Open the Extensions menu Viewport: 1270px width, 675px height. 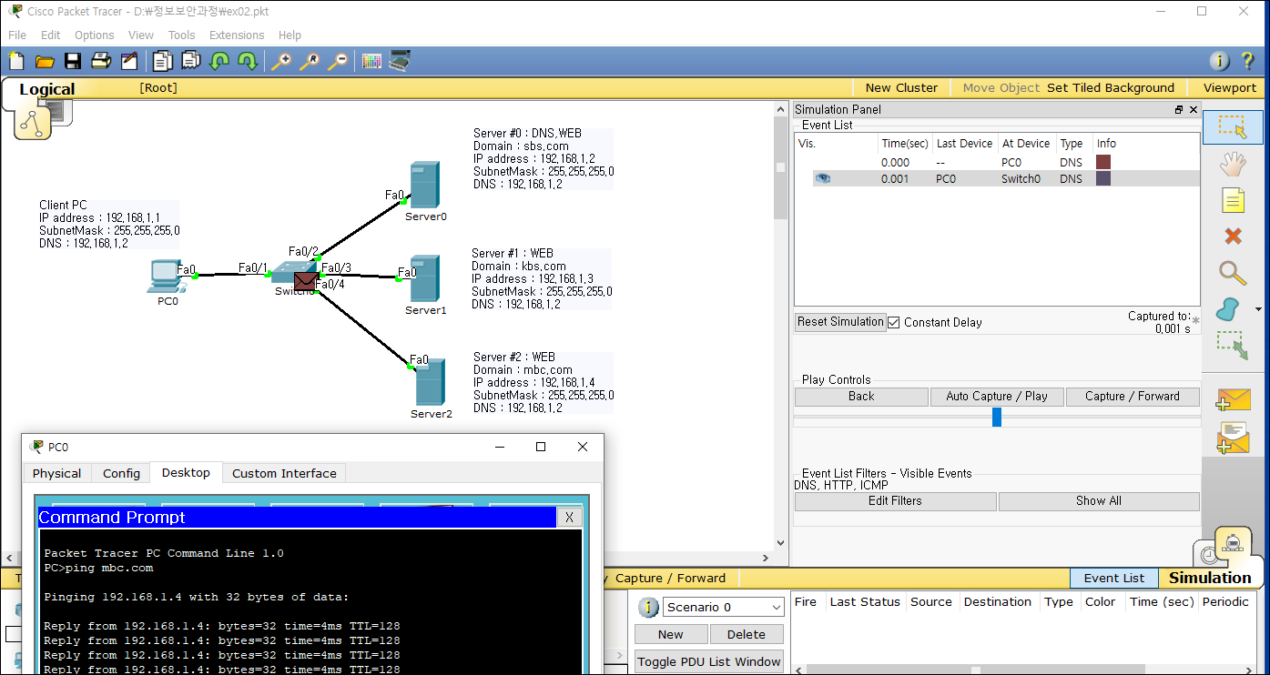(237, 35)
